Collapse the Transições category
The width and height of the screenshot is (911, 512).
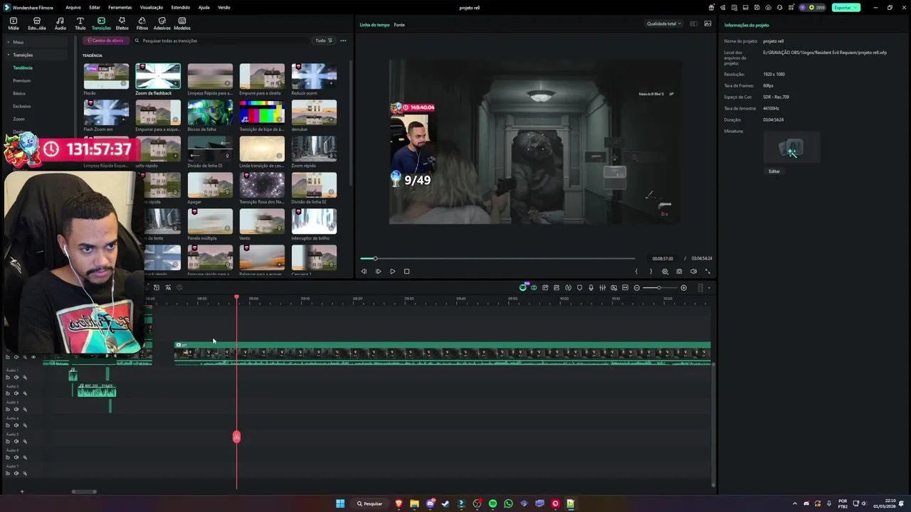pyautogui.click(x=22, y=55)
